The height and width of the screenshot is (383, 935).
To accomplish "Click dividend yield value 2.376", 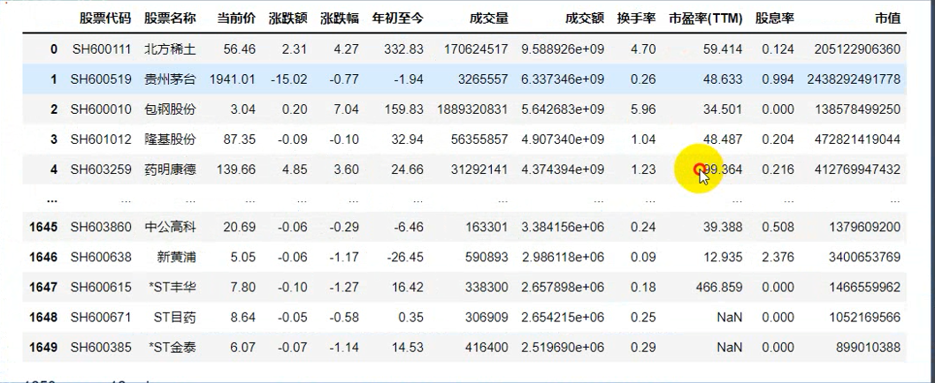I will 778,257.
